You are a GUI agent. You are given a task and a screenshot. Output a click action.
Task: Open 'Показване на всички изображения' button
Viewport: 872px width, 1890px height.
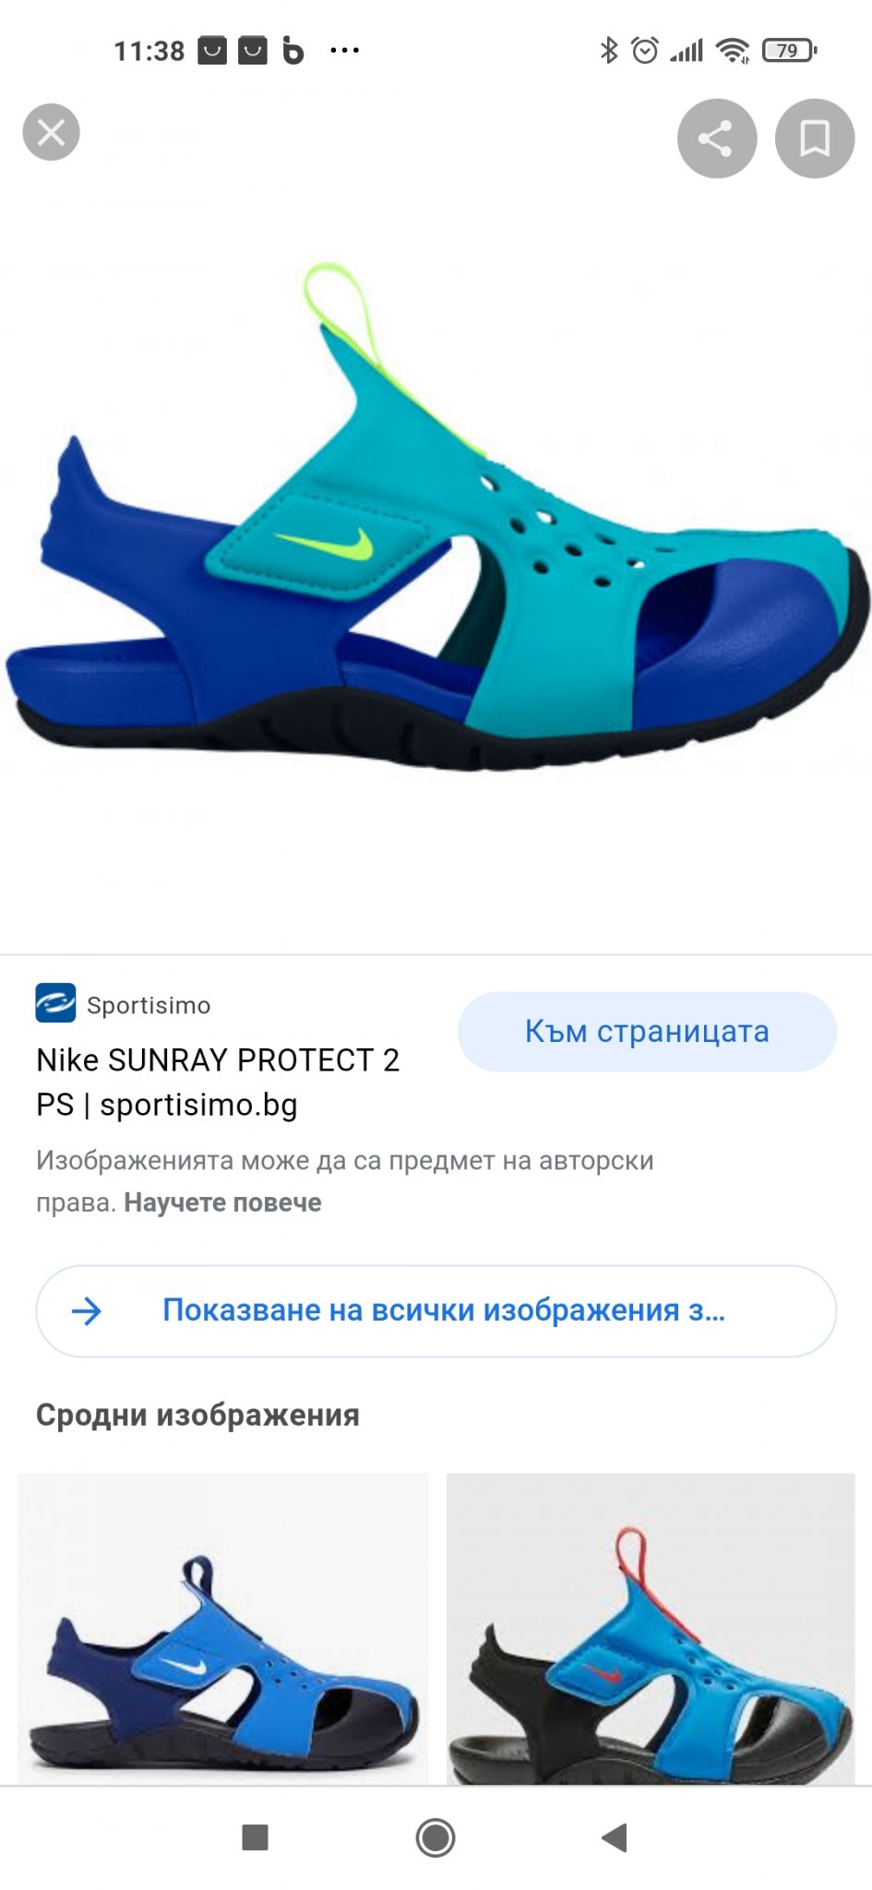[x=436, y=1310]
